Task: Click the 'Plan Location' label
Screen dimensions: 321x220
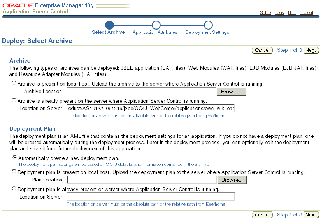Action: click(47, 180)
